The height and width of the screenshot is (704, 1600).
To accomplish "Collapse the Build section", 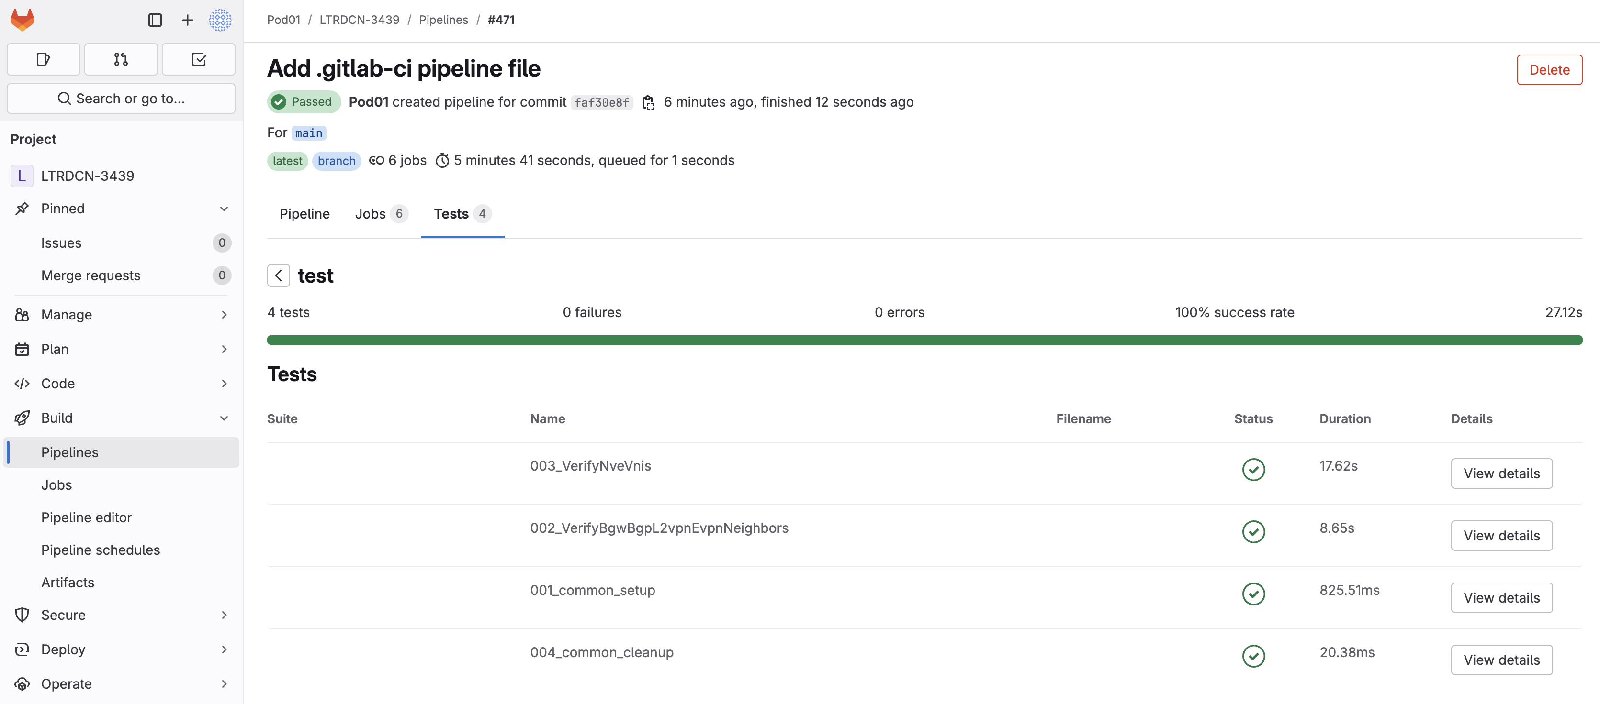I will tap(224, 418).
